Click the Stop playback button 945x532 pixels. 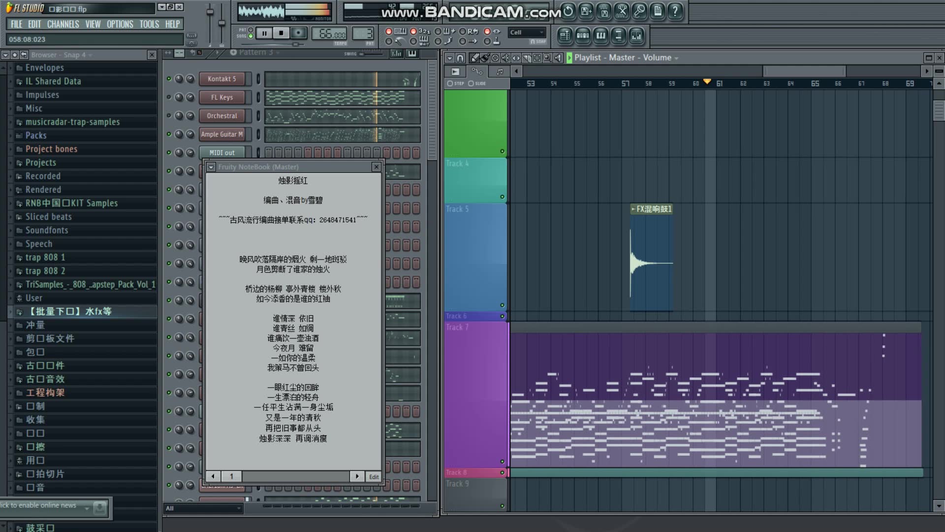tap(281, 33)
